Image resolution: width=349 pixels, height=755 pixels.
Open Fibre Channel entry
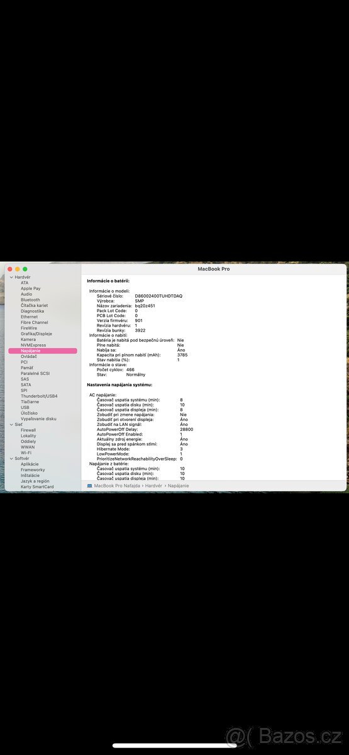coord(34,323)
